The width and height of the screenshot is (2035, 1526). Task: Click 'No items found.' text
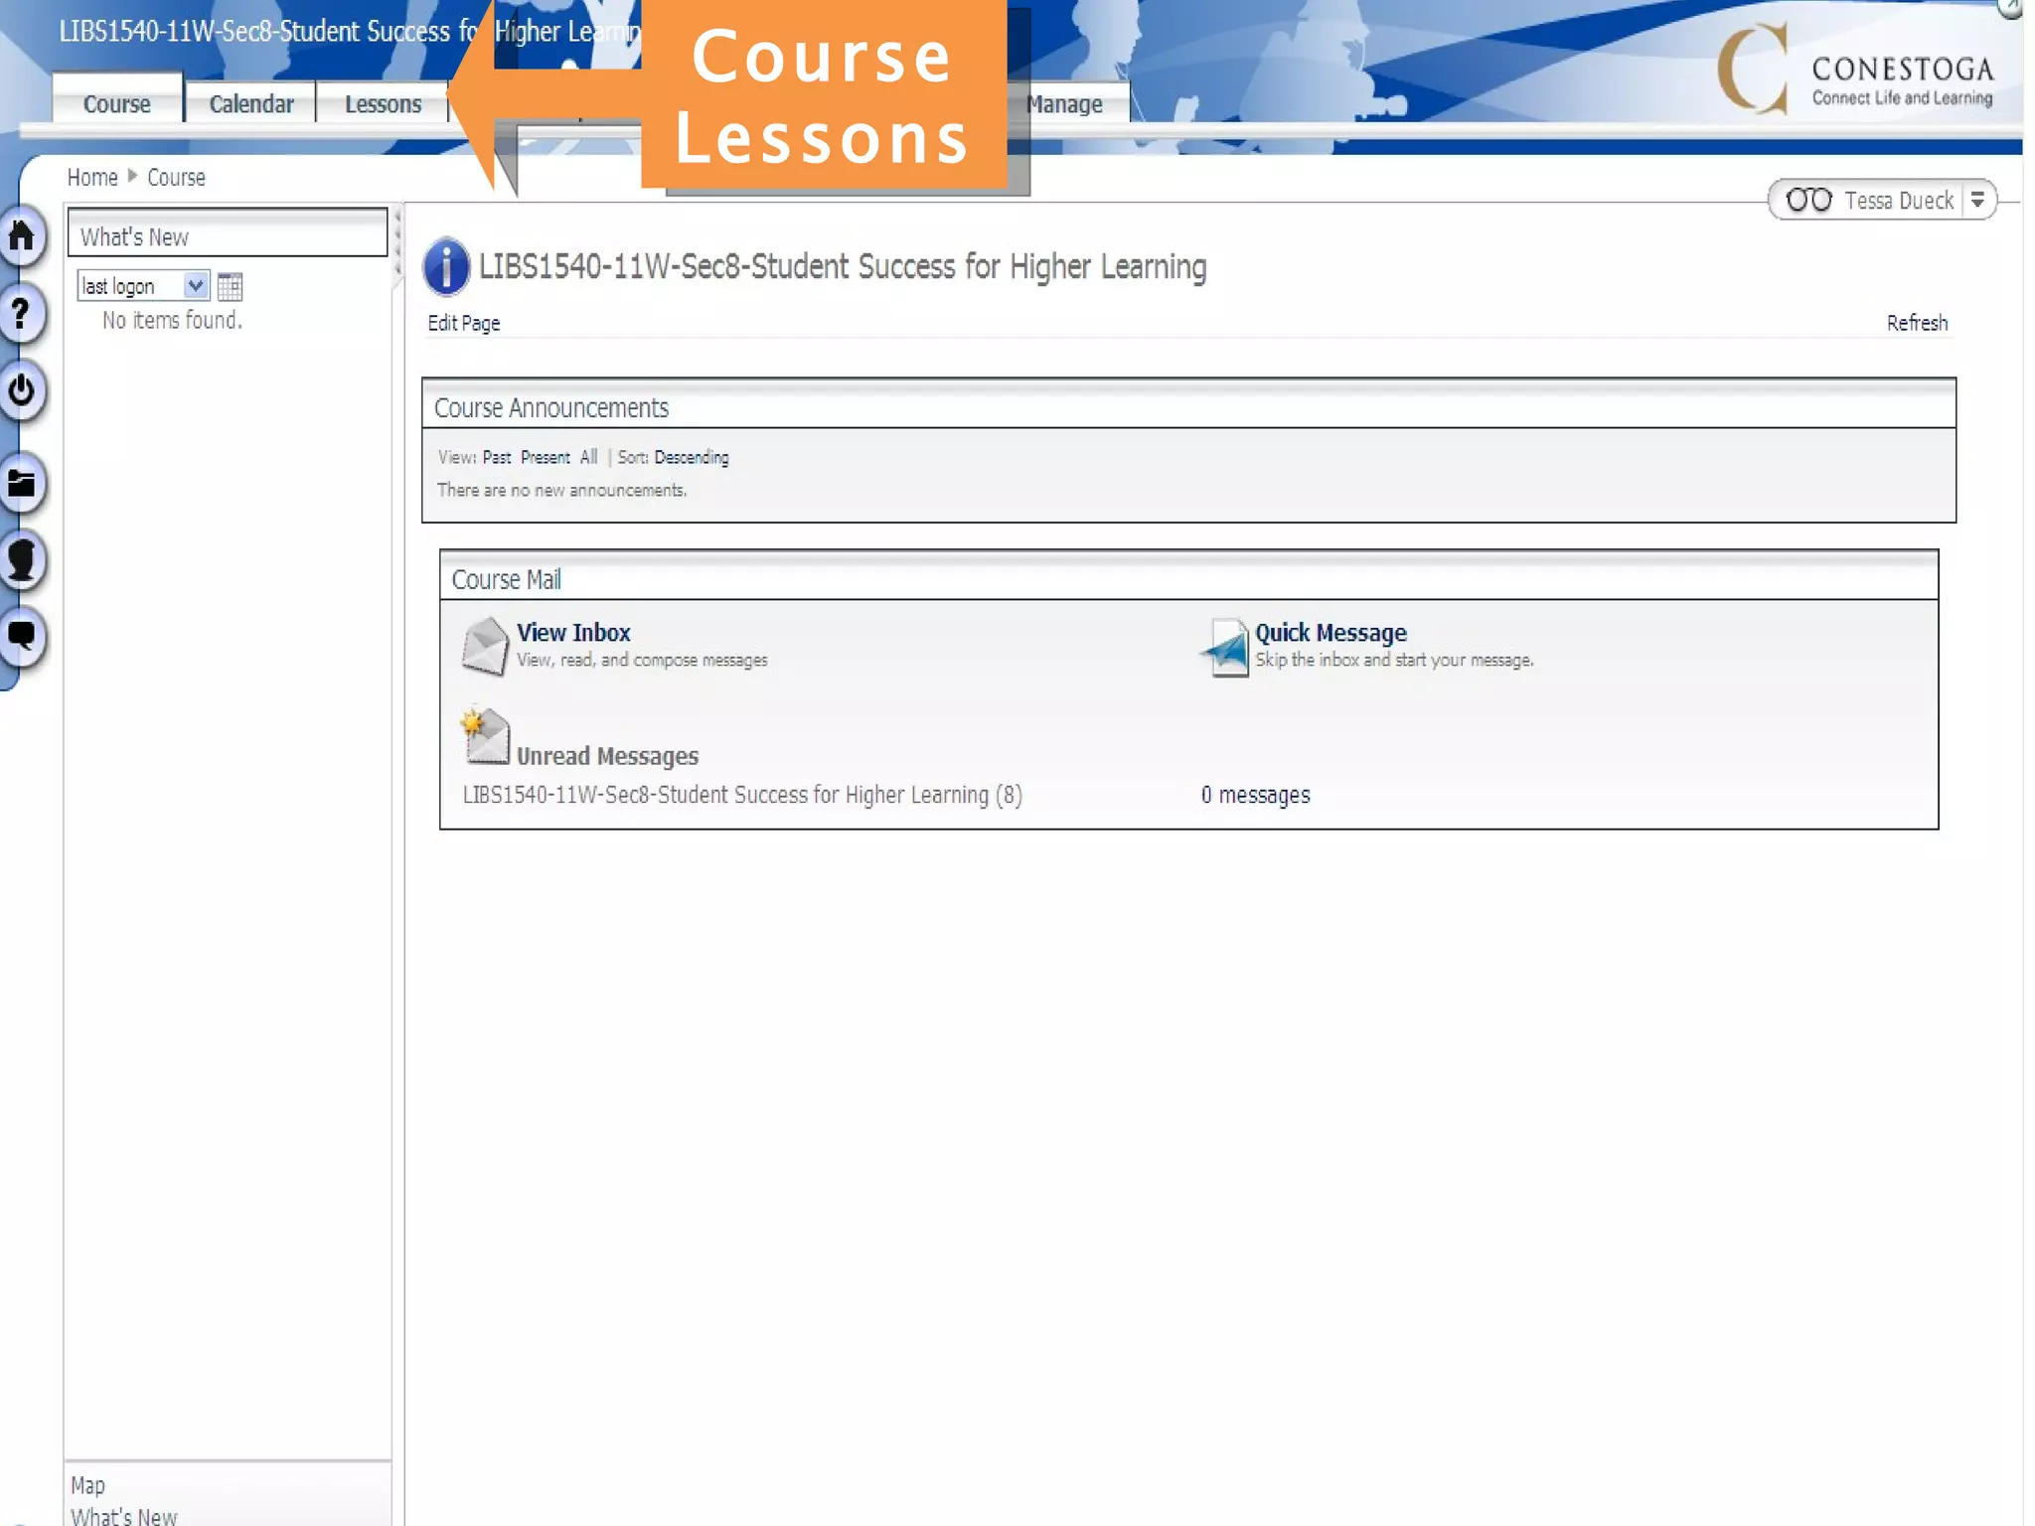(x=172, y=320)
